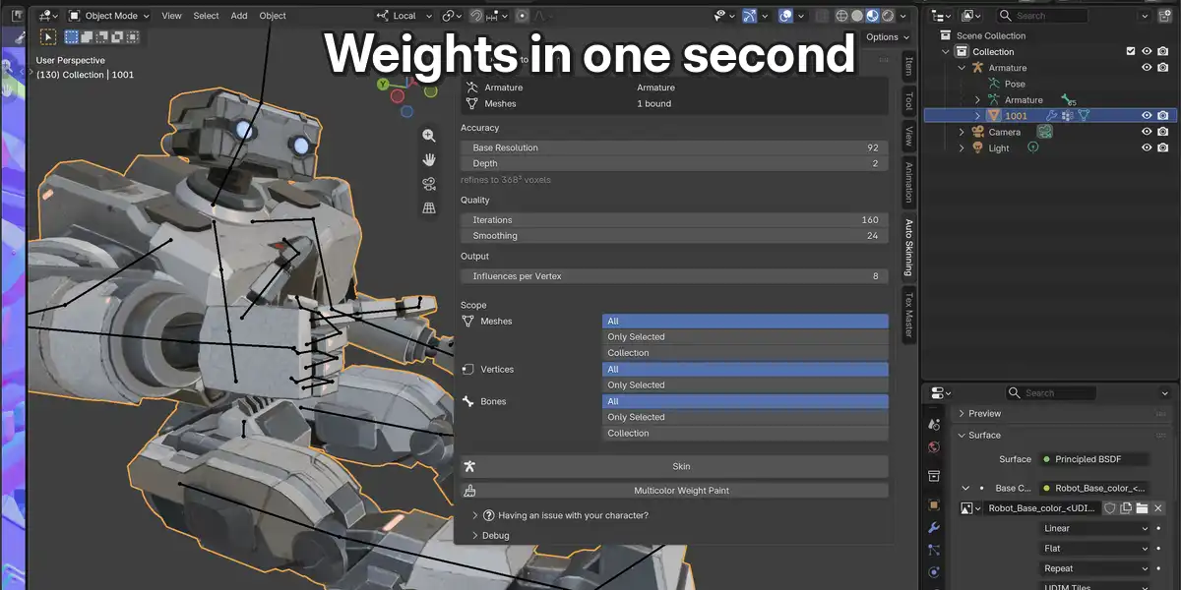Set Meshes scope to Only Selected
The height and width of the screenshot is (590, 1181).
[745, 337]
